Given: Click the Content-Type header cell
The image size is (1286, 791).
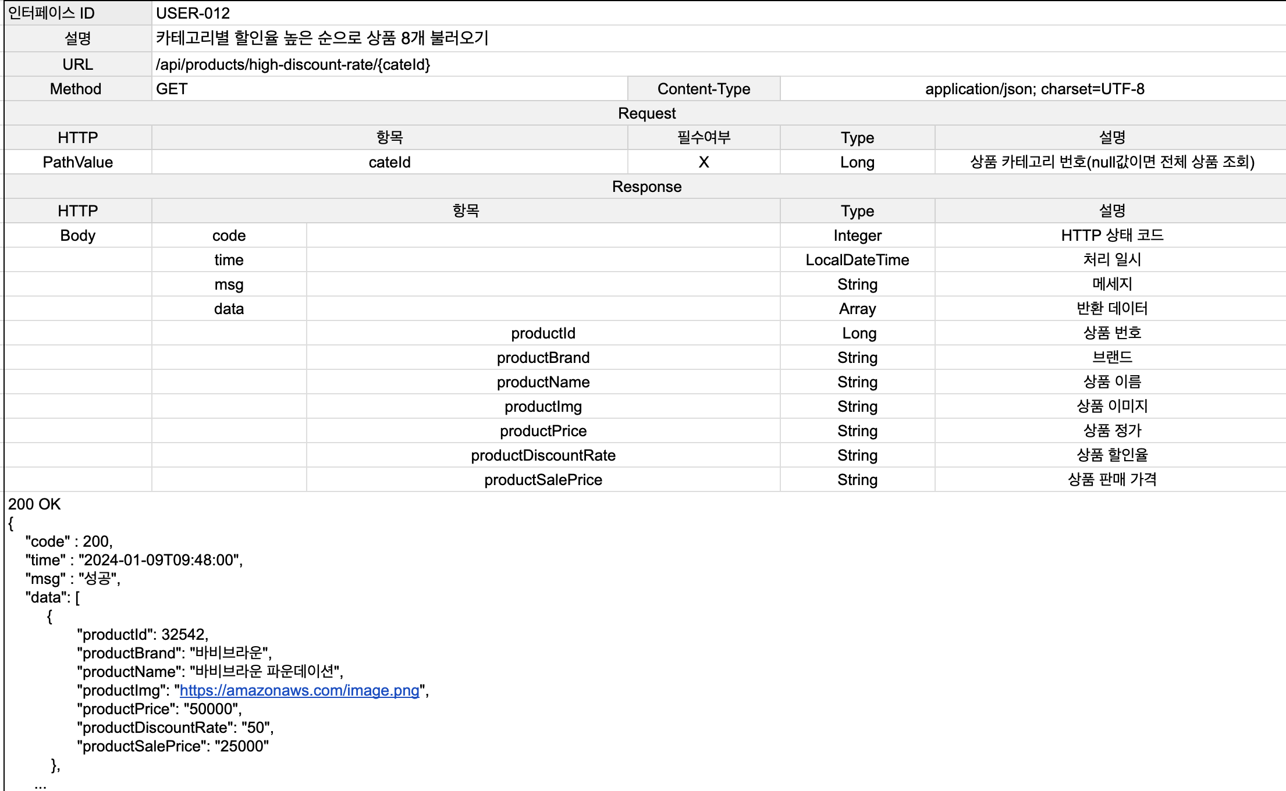Looking at the screenshot, I should click(704, 89).
